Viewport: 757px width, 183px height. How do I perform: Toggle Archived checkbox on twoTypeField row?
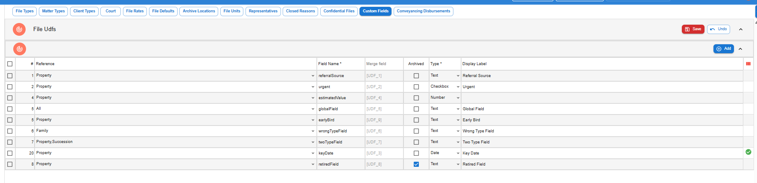coord(416,142)
